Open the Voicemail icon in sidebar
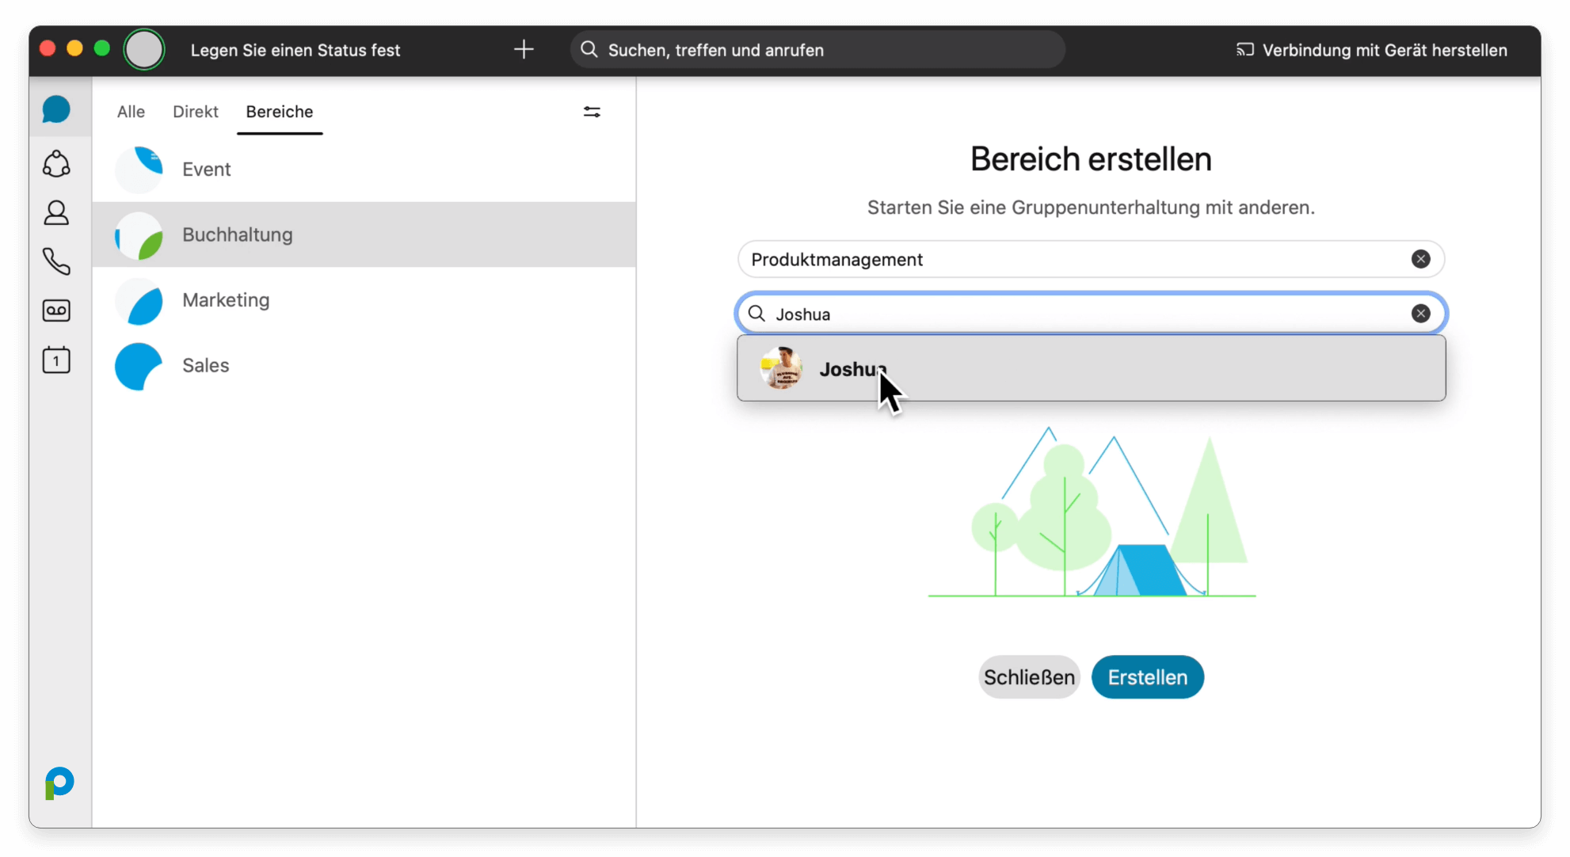This screenshot has height=857, width=1570. click(x=56, y=310)
